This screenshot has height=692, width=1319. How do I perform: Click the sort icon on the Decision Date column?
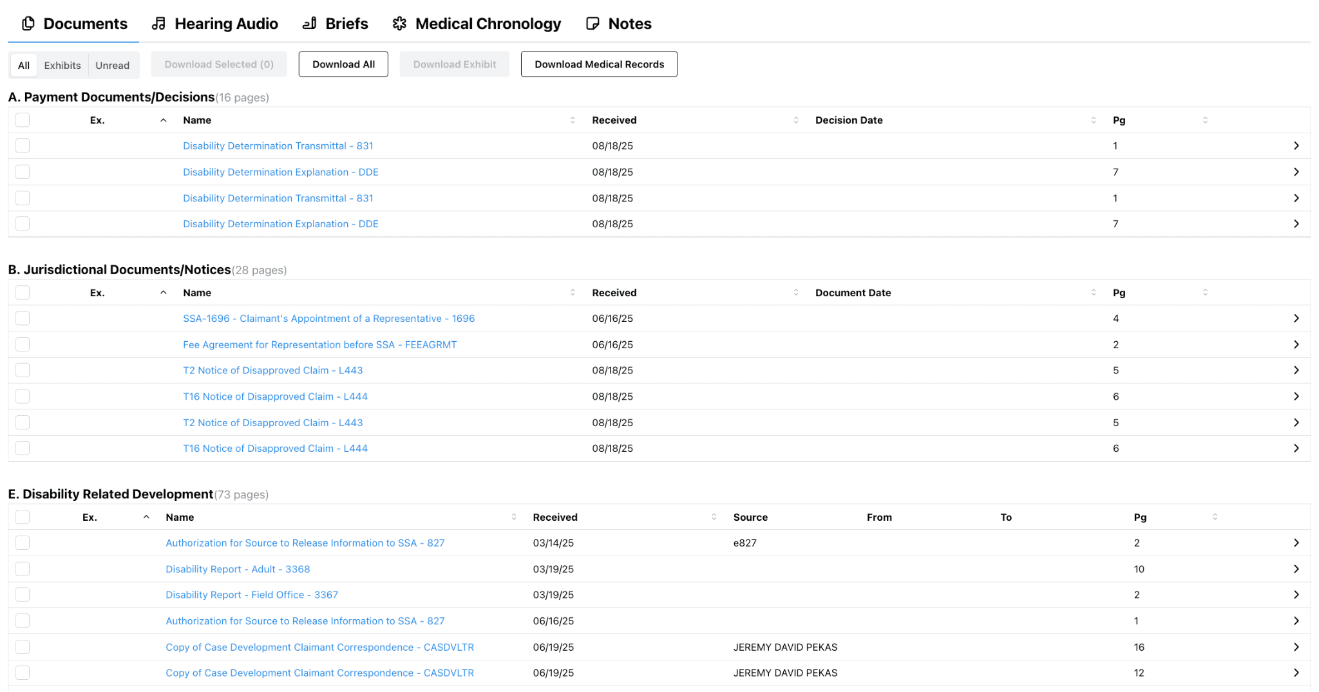[1093, 120]
